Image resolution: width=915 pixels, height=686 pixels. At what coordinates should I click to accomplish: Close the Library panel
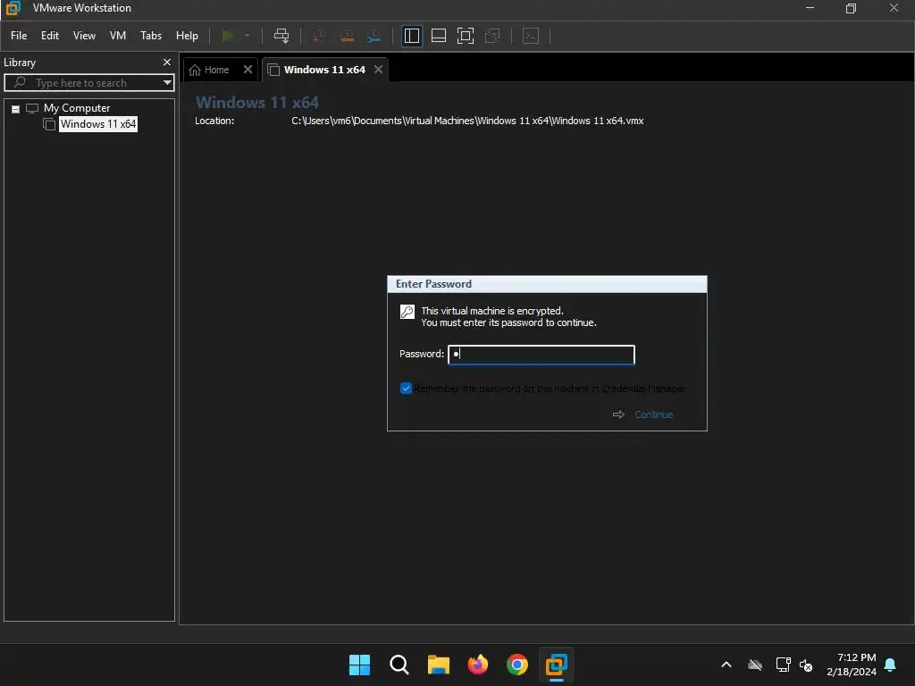167,62
